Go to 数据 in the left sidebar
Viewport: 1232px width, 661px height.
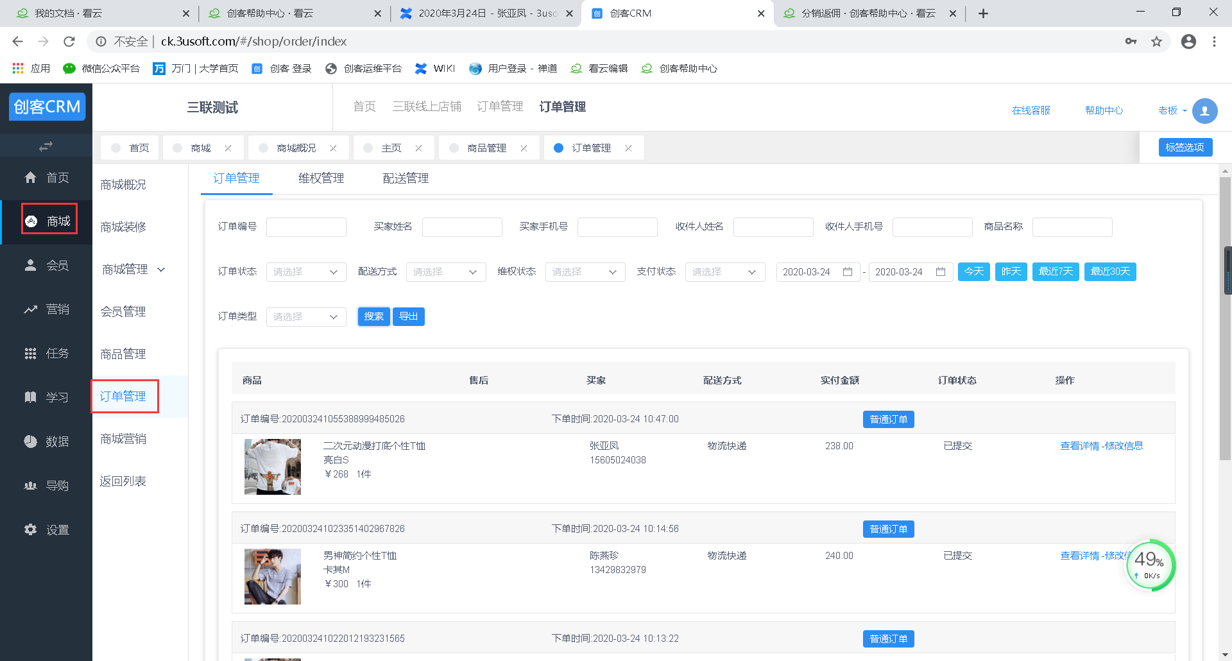coord(46,442)
